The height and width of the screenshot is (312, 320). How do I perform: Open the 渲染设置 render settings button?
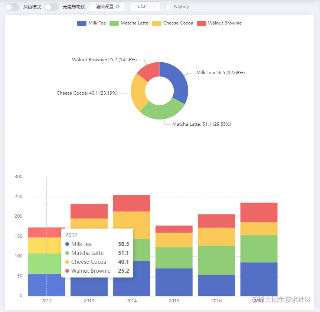click(108, 7)
